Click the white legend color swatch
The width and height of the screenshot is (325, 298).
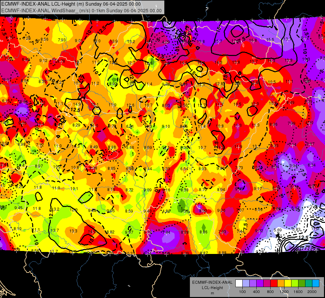click(239, 283)
